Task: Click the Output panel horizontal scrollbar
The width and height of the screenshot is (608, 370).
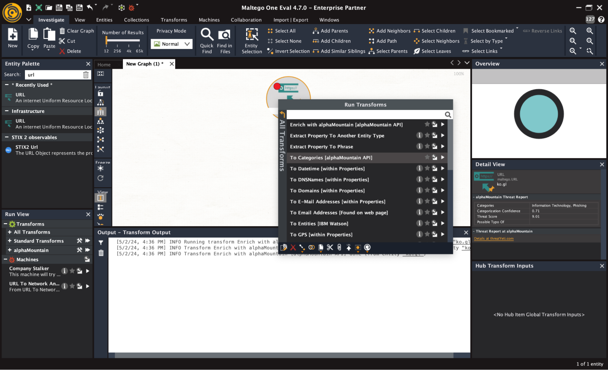Action: click(x=284, y=355)
